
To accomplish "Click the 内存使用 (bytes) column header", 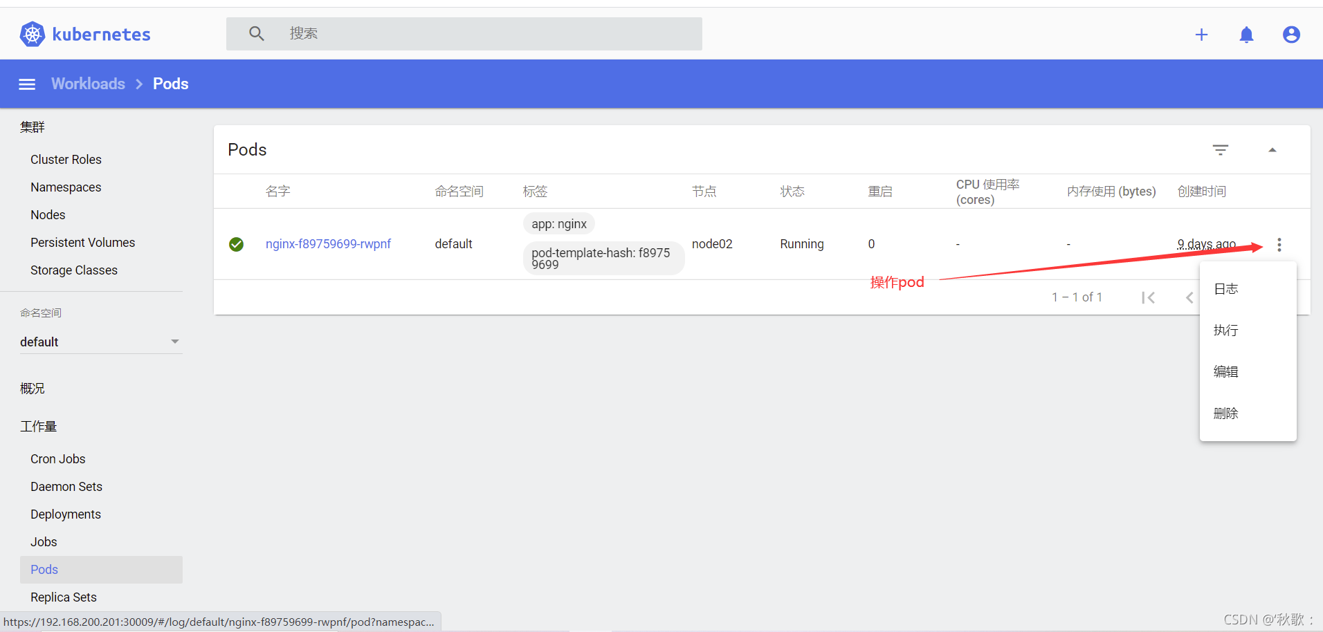I will point(1111,192).
